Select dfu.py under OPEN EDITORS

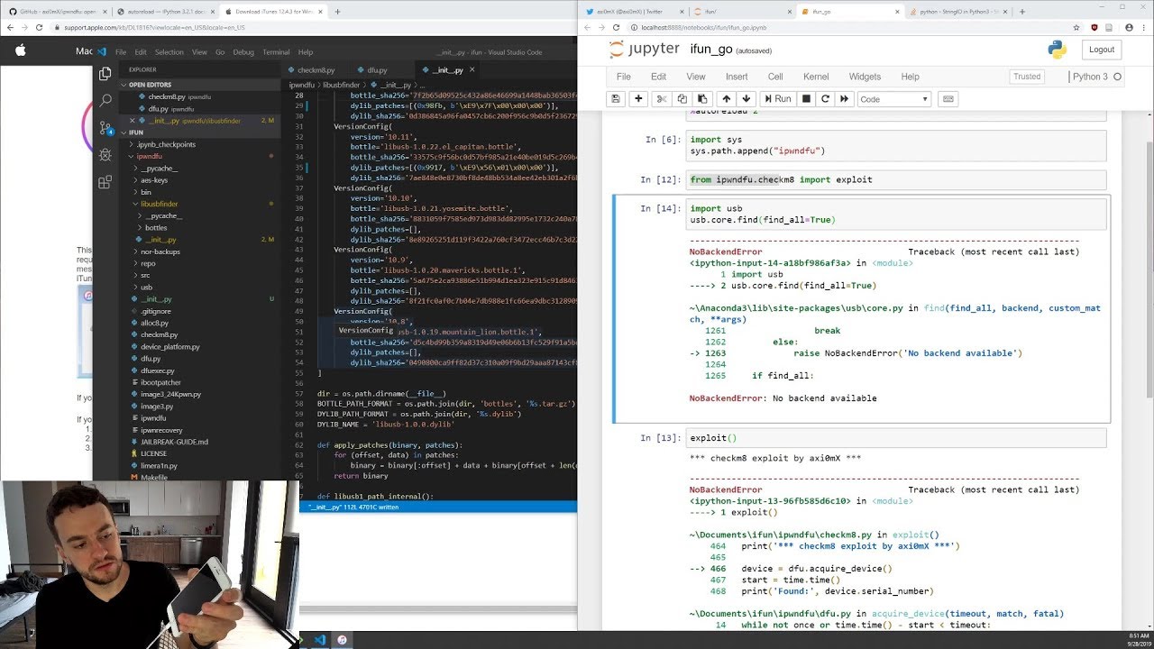click(x=159, y=108)
